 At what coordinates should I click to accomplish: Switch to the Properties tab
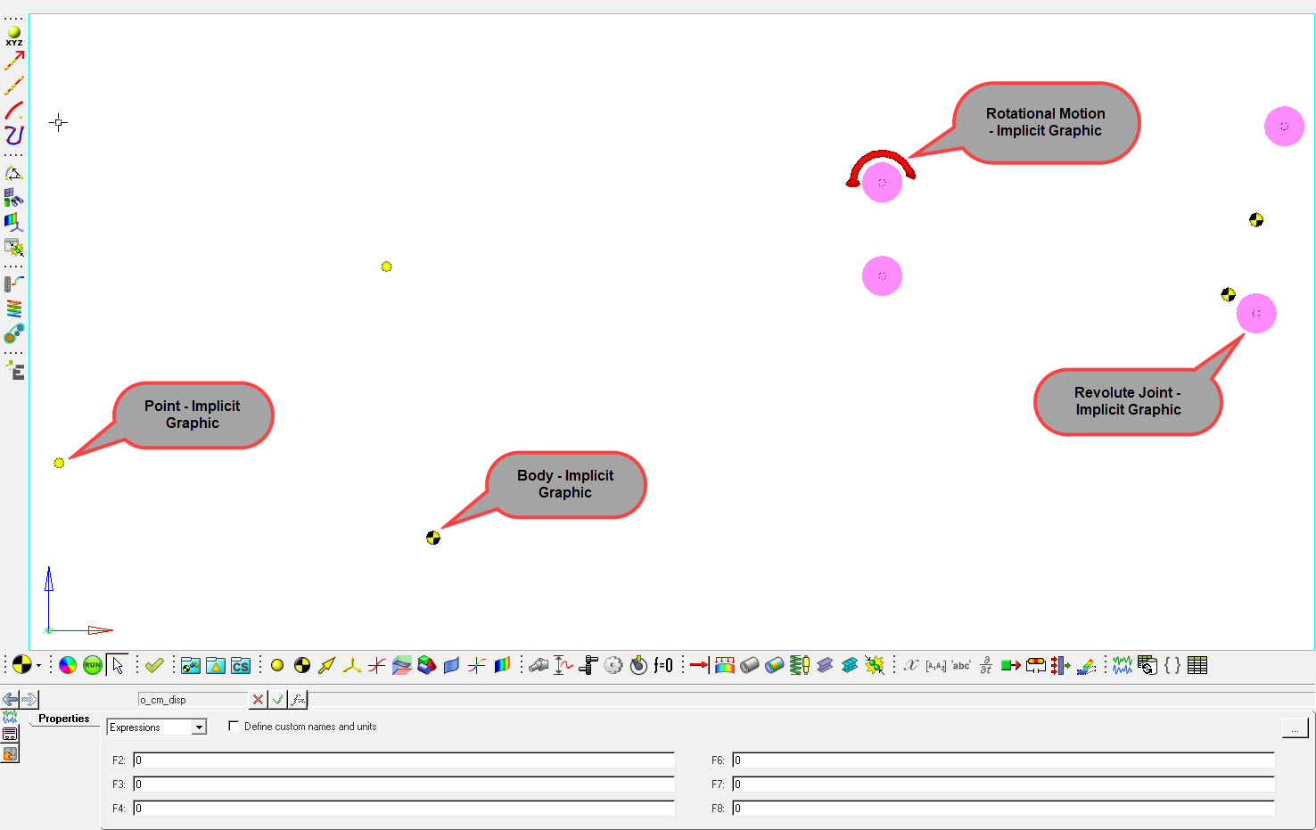(x=64, y=719)
